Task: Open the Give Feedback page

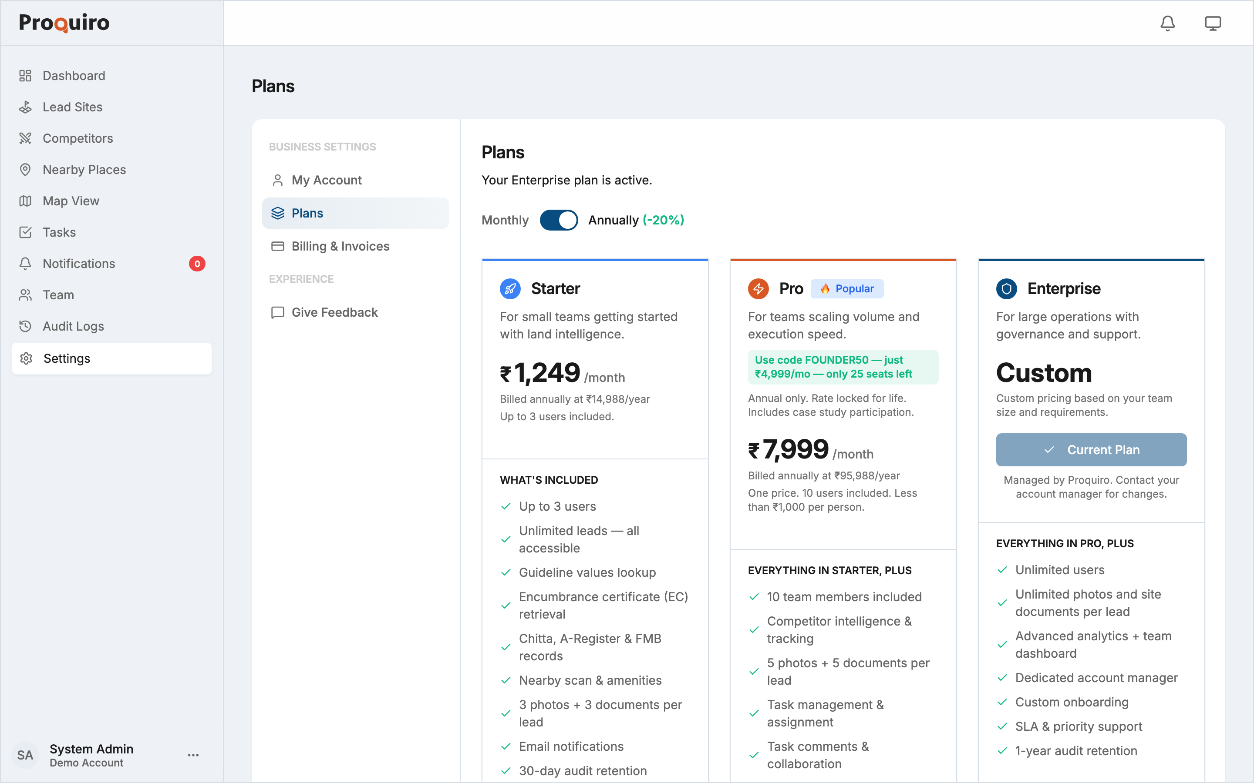Action: click(334, 312)
